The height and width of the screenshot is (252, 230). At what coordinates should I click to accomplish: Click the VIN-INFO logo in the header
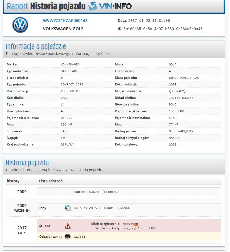tap(110, 6)
